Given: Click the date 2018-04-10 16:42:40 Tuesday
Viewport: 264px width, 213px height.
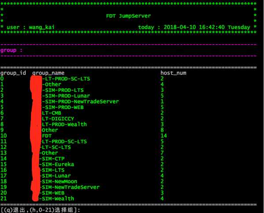Looking at the screenshot, I should coord(207,27).
